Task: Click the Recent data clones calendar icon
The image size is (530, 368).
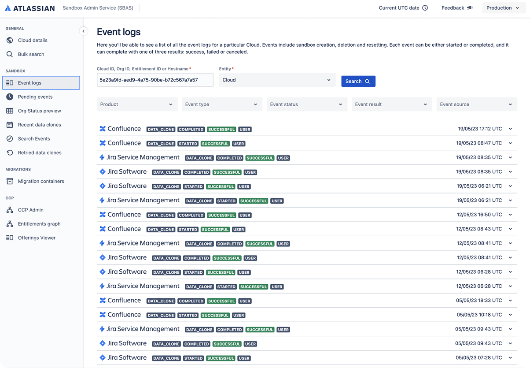Action: [x=10, y=125]
